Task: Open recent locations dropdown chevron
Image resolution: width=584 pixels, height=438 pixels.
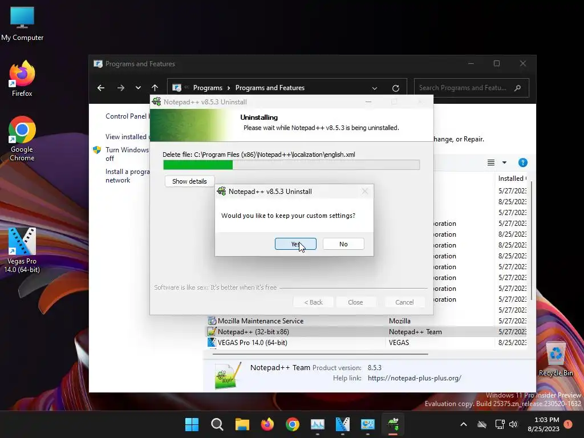Action: pos(138,88)
